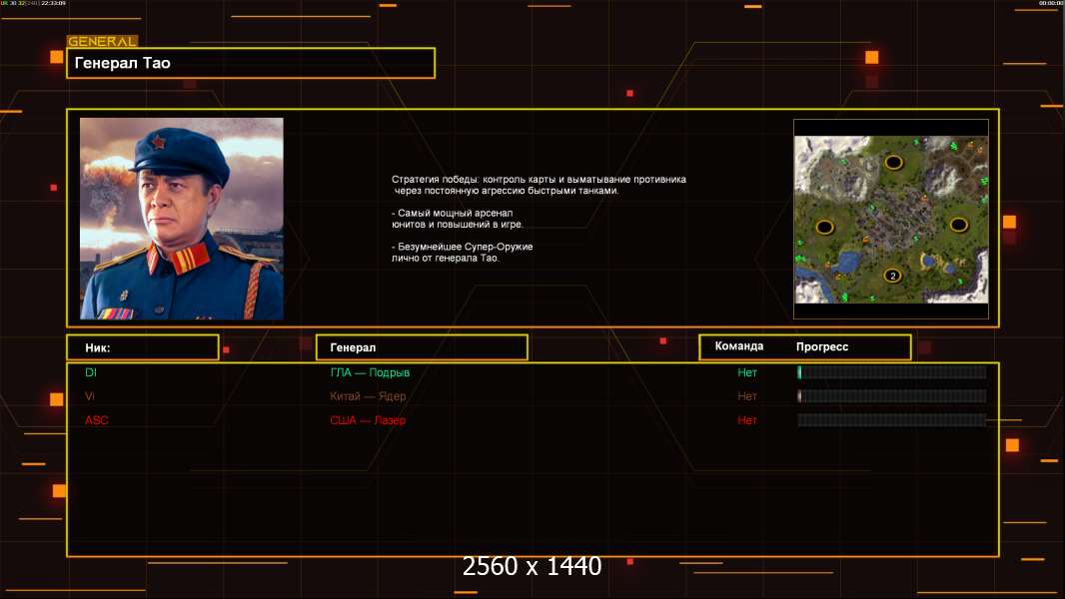Click the Китай — Ядер general entry
Screen dimensions: 1065x599
point(368,396)
